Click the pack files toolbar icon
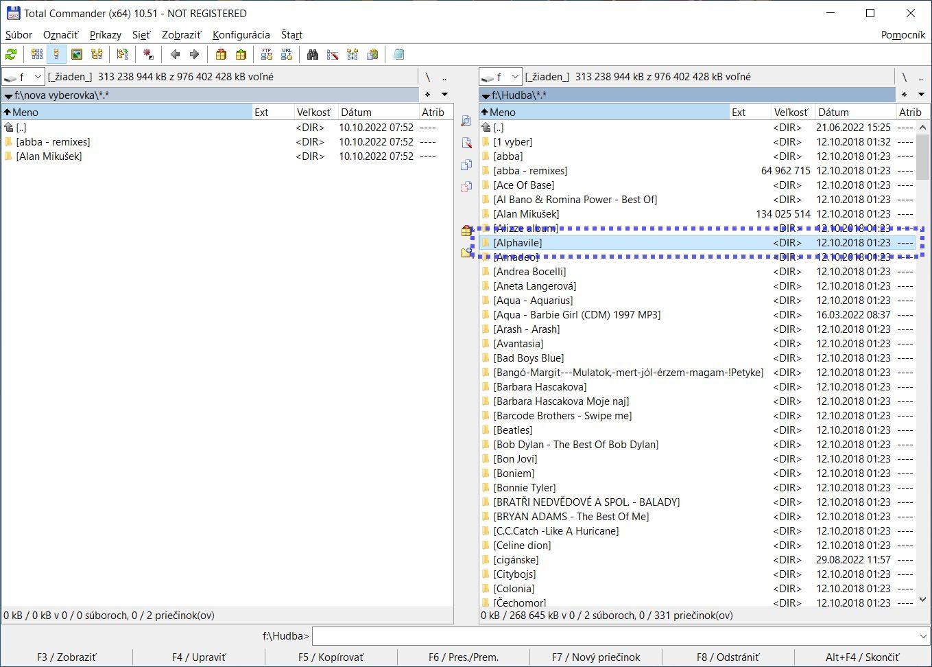The width and height of the screenshot is (932, 667). point(221,54)
